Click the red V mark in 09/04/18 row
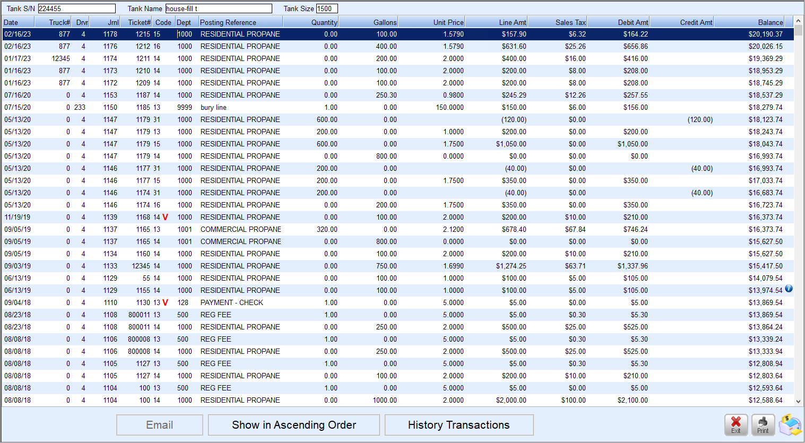The width and height of the screenshot is (805, 443). (165, 302)
